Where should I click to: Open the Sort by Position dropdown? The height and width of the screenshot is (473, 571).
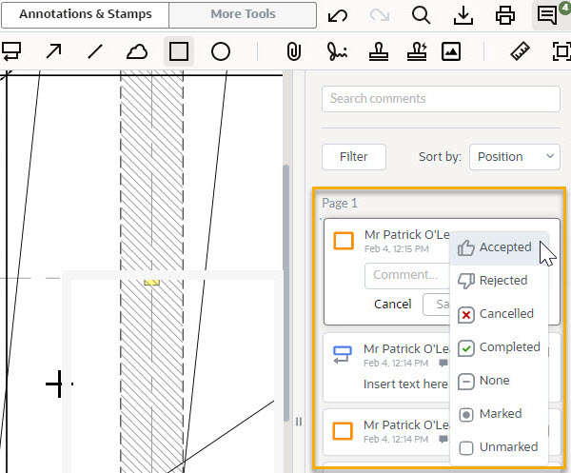tap(514, 157)
